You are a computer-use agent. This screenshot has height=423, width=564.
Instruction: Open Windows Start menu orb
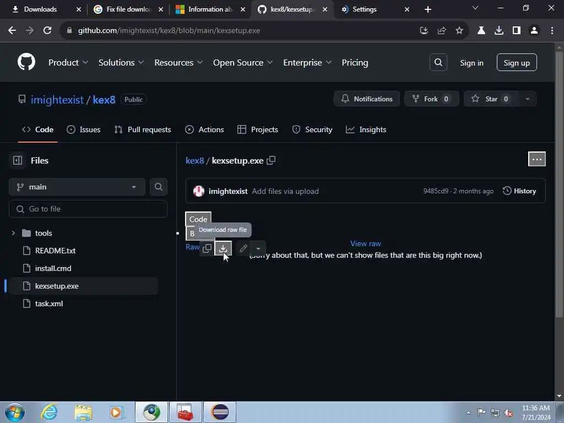(15, 412)
